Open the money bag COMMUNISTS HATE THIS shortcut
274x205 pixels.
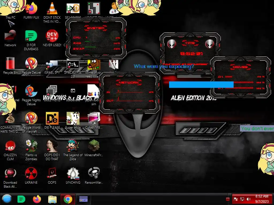(x=10, y=123)
